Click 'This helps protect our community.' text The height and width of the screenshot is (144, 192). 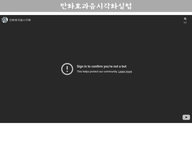97,71
